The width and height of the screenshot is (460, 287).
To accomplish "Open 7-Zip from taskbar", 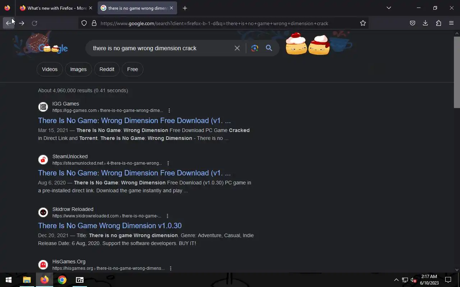I will coord(80,280).
